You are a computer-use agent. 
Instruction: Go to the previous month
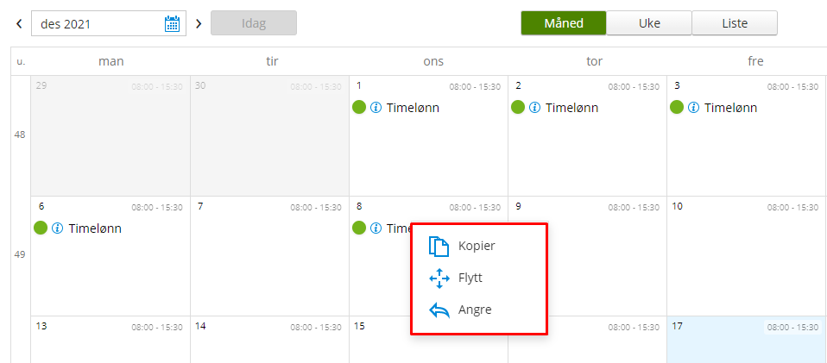[19, 23]
